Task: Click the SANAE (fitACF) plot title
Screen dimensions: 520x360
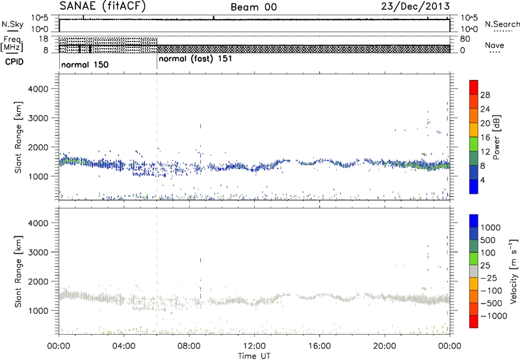Action: (x=103, y=6)
